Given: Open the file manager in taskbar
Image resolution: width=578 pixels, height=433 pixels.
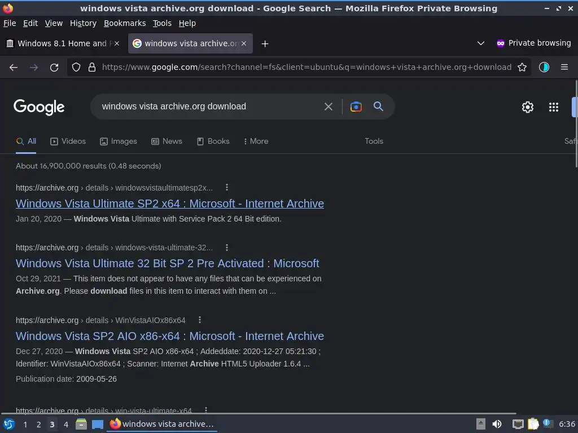Looking at the screenshot, I should (81, 424).
